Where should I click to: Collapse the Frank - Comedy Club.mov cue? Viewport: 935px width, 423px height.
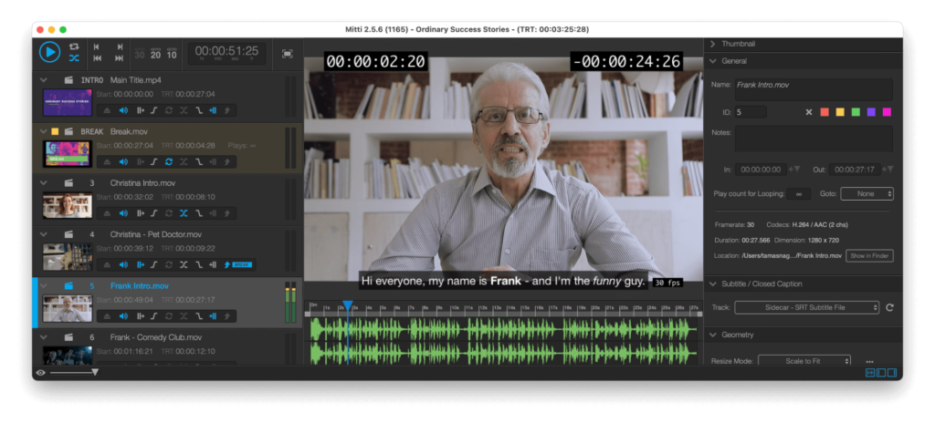click(43, 336)
